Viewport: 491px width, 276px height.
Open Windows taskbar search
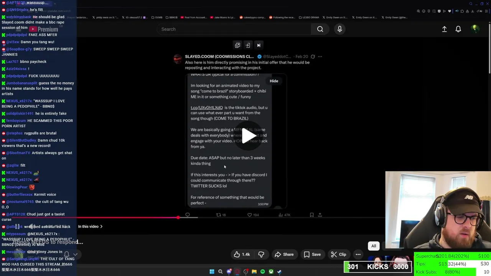coord(220,271)
